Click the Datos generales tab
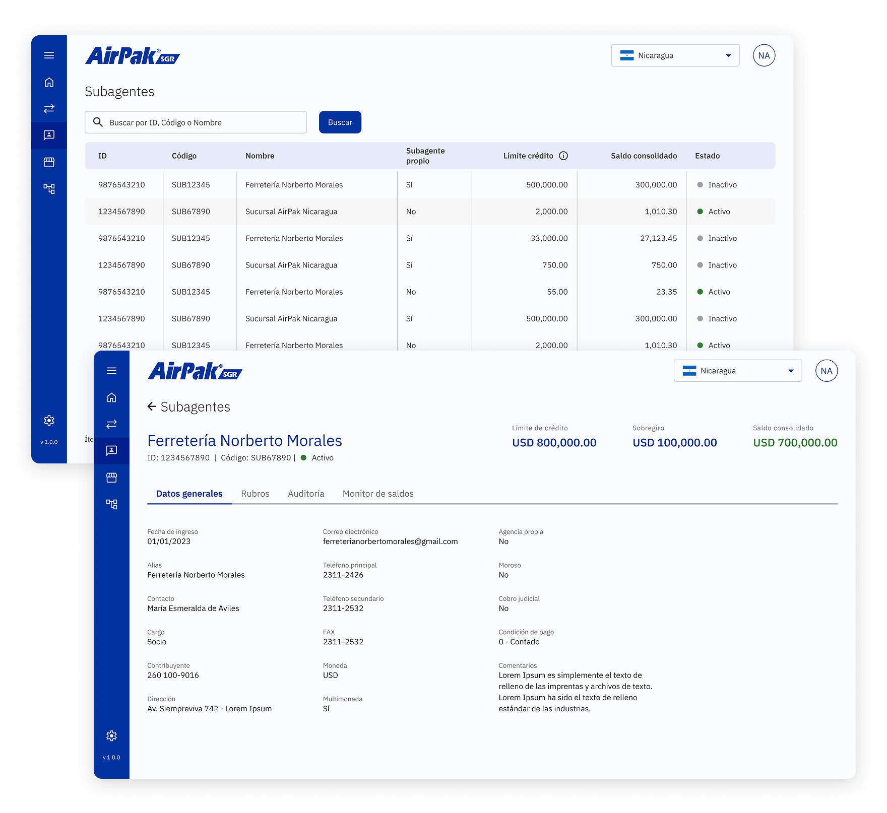This screenshot has width=887, height=813. pyautogui.click(x=189, y=494)
